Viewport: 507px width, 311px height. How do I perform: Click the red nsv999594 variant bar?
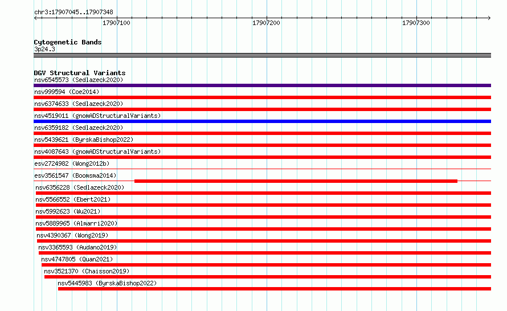pyautogui.click(x=262, y=97)
